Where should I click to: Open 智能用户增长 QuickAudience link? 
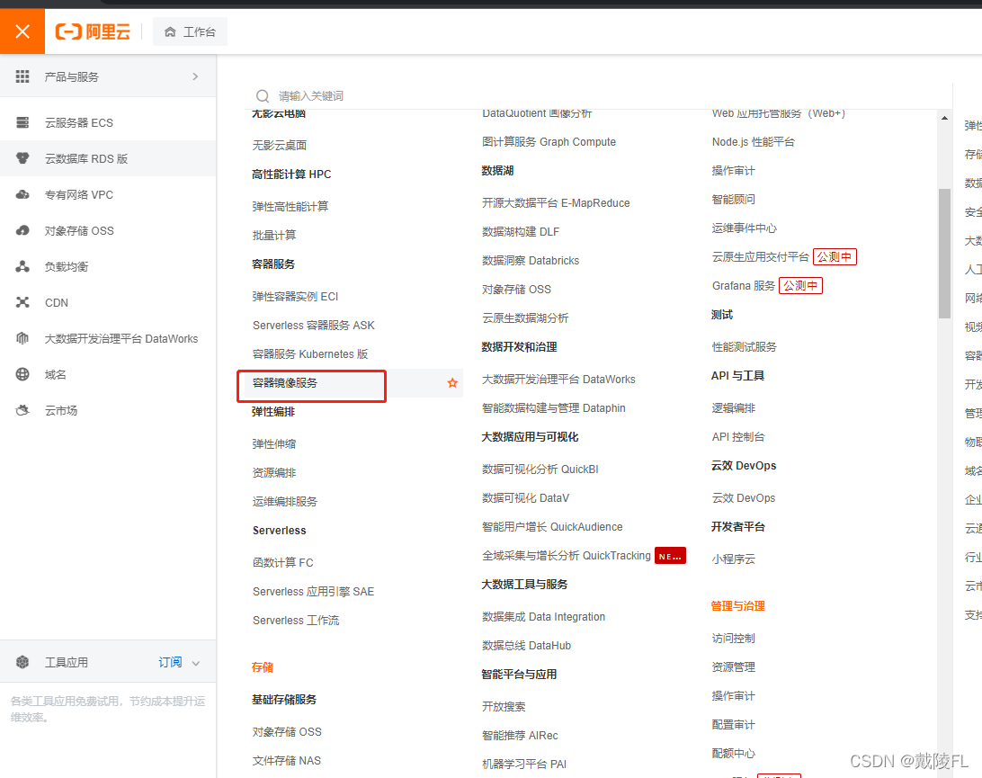point(552,527)
